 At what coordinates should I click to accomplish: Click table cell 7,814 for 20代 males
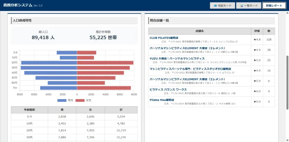(62, 130)
